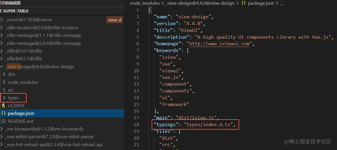Click the breadcrumb ellipsis segment
This screenshot has height=150, width=337.
(282, 4)
